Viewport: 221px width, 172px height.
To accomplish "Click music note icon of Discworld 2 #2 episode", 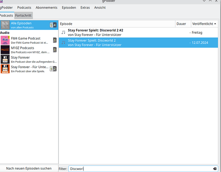I will tap(64, 32).
